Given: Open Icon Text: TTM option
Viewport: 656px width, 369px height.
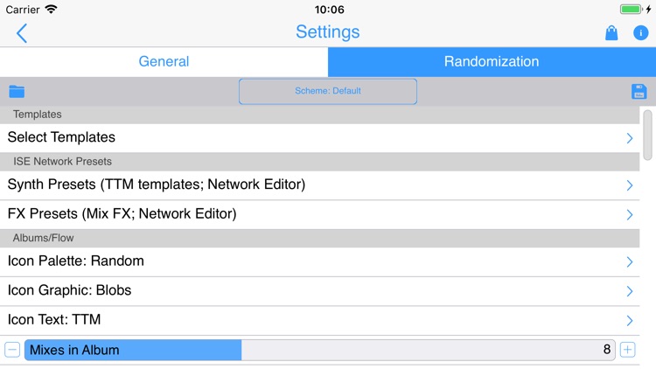Looking at the screenshot, I should pyautogui.click(x=319, y=320).
